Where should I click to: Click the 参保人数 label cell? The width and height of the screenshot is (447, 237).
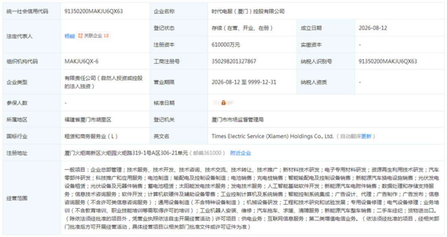click(x=31, y=103)
